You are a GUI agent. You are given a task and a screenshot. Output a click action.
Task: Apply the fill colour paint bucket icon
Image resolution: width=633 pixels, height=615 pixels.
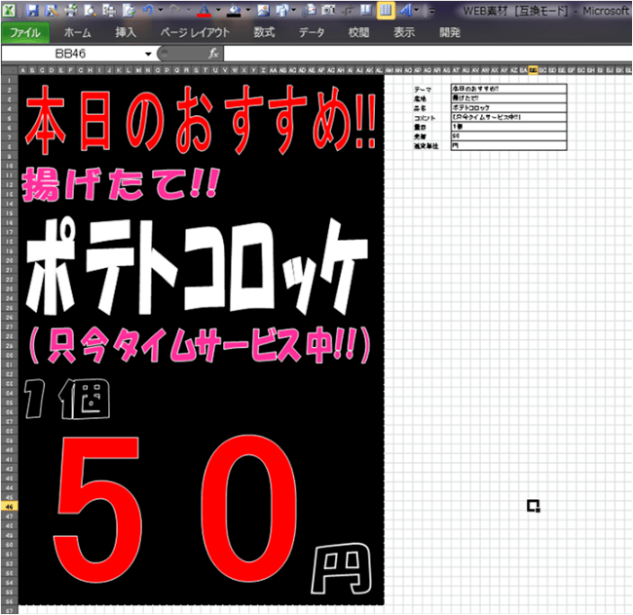click(234, 10)
